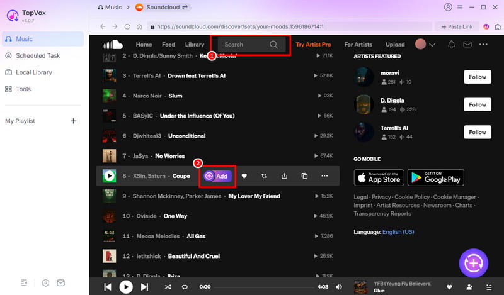
Task: Toggle shuffle in the player bar
Action: [x=168, y=287]
